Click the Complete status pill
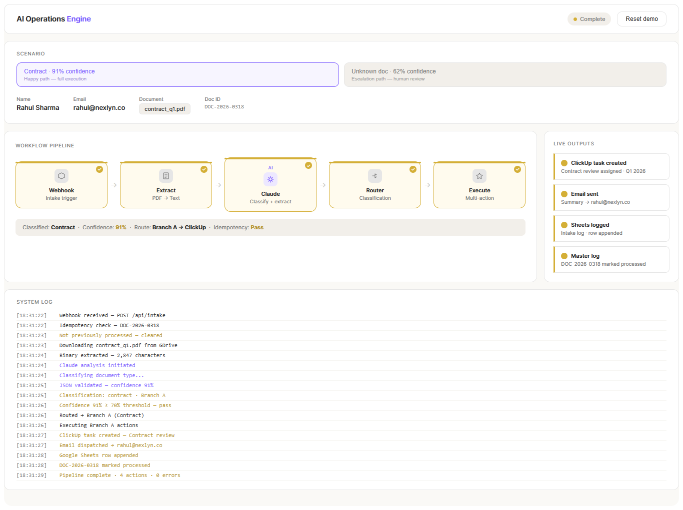Image resolution: width=683 pixels, height=510 pixels. click(589, 19)
